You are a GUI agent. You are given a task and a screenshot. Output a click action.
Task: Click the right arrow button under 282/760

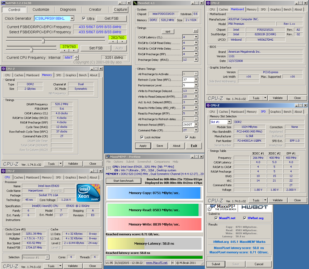(x=122, y=42)
